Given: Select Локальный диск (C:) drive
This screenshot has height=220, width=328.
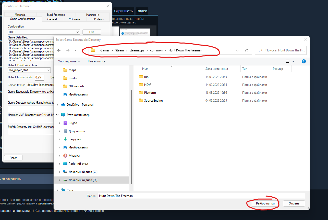Looking at the screenshot, I should tap(83, 172).
